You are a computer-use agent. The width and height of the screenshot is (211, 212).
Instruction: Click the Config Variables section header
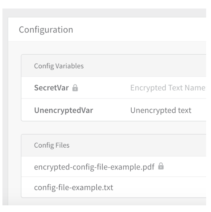click(59, 66)
